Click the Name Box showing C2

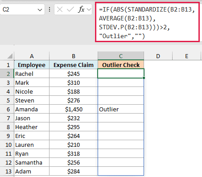pos(22,9)
